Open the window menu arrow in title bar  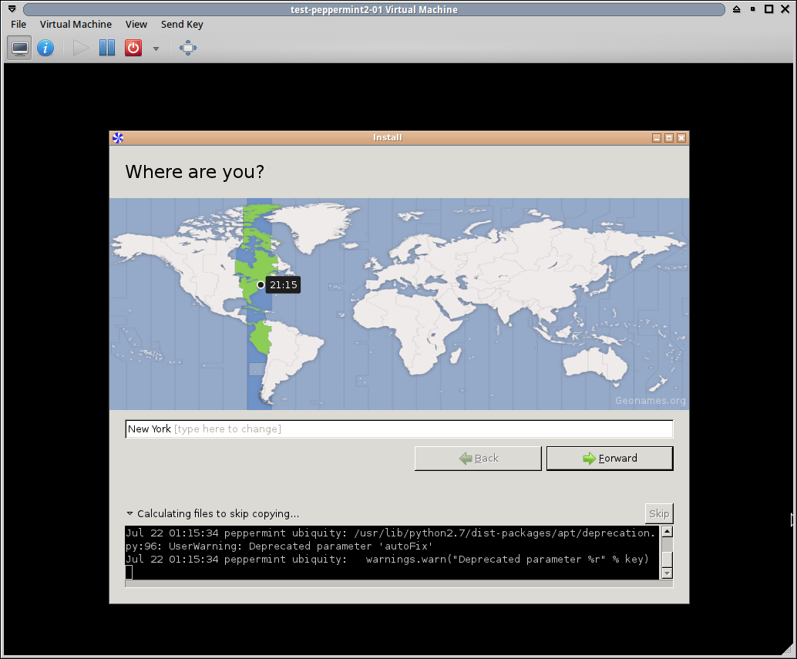click(x=12, y=9)
